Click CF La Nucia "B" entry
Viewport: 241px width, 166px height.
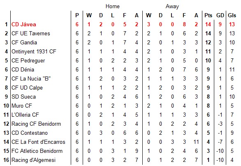[x=31, y=79]
